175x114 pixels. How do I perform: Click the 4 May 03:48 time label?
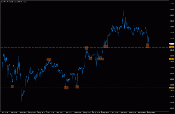(x=133, y=113)
